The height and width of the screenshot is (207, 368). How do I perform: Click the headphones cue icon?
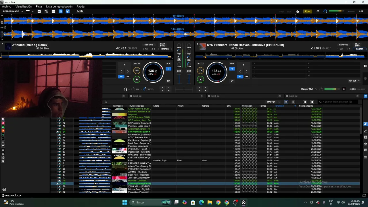125,89
